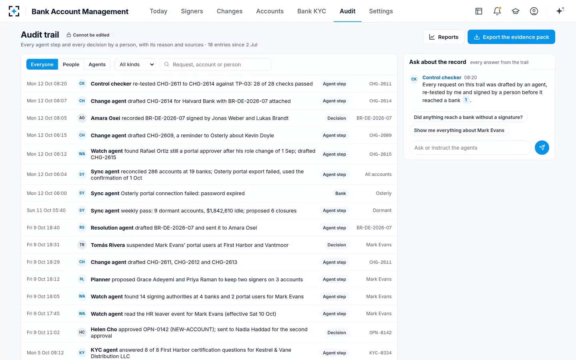Go to the Bank KYC tab
Image resolution: width=576 pixels, height=360 pixels.
pos(312,11)
